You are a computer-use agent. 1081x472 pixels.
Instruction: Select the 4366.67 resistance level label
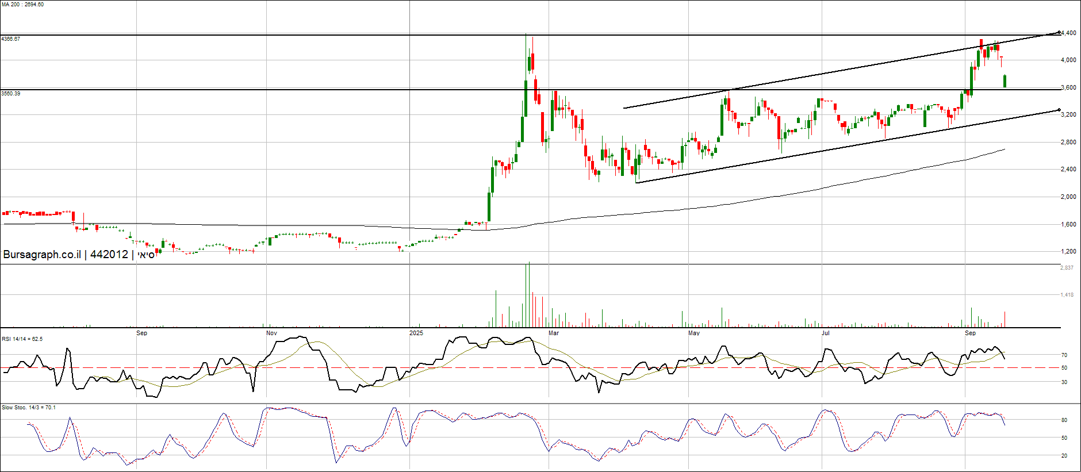pos(11,39)
